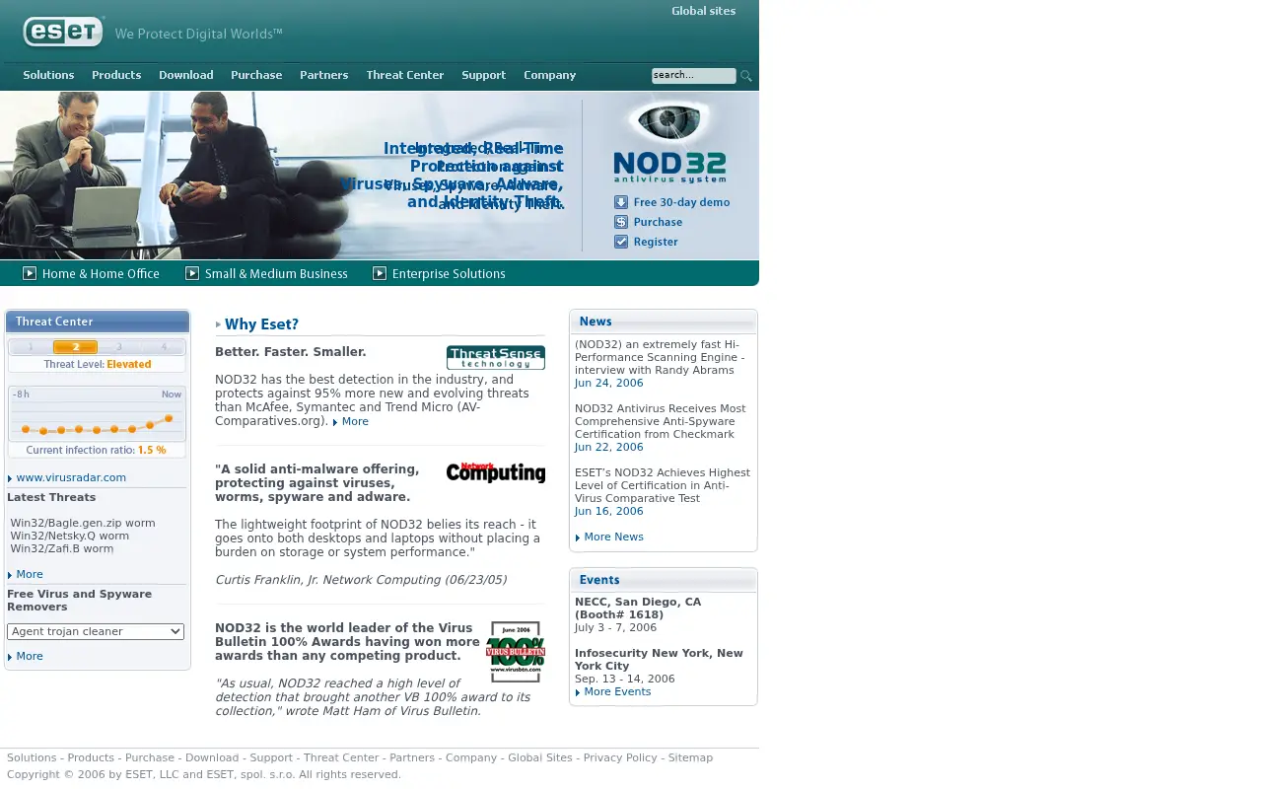This screenshot has height=789, width=1262.
Task: Click footer Partners link
Action: click(x=412, y=757)
